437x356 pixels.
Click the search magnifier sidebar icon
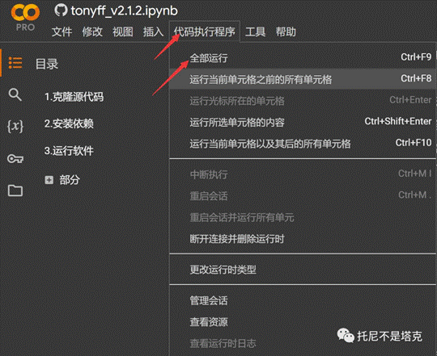pyautogui.click(x=15, y=94)
